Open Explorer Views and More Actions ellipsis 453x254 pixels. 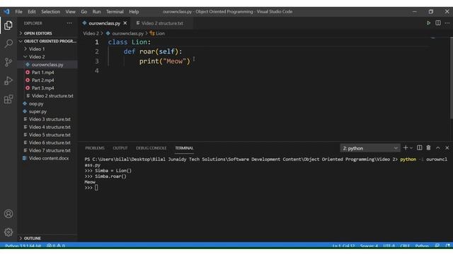[69, 23]
